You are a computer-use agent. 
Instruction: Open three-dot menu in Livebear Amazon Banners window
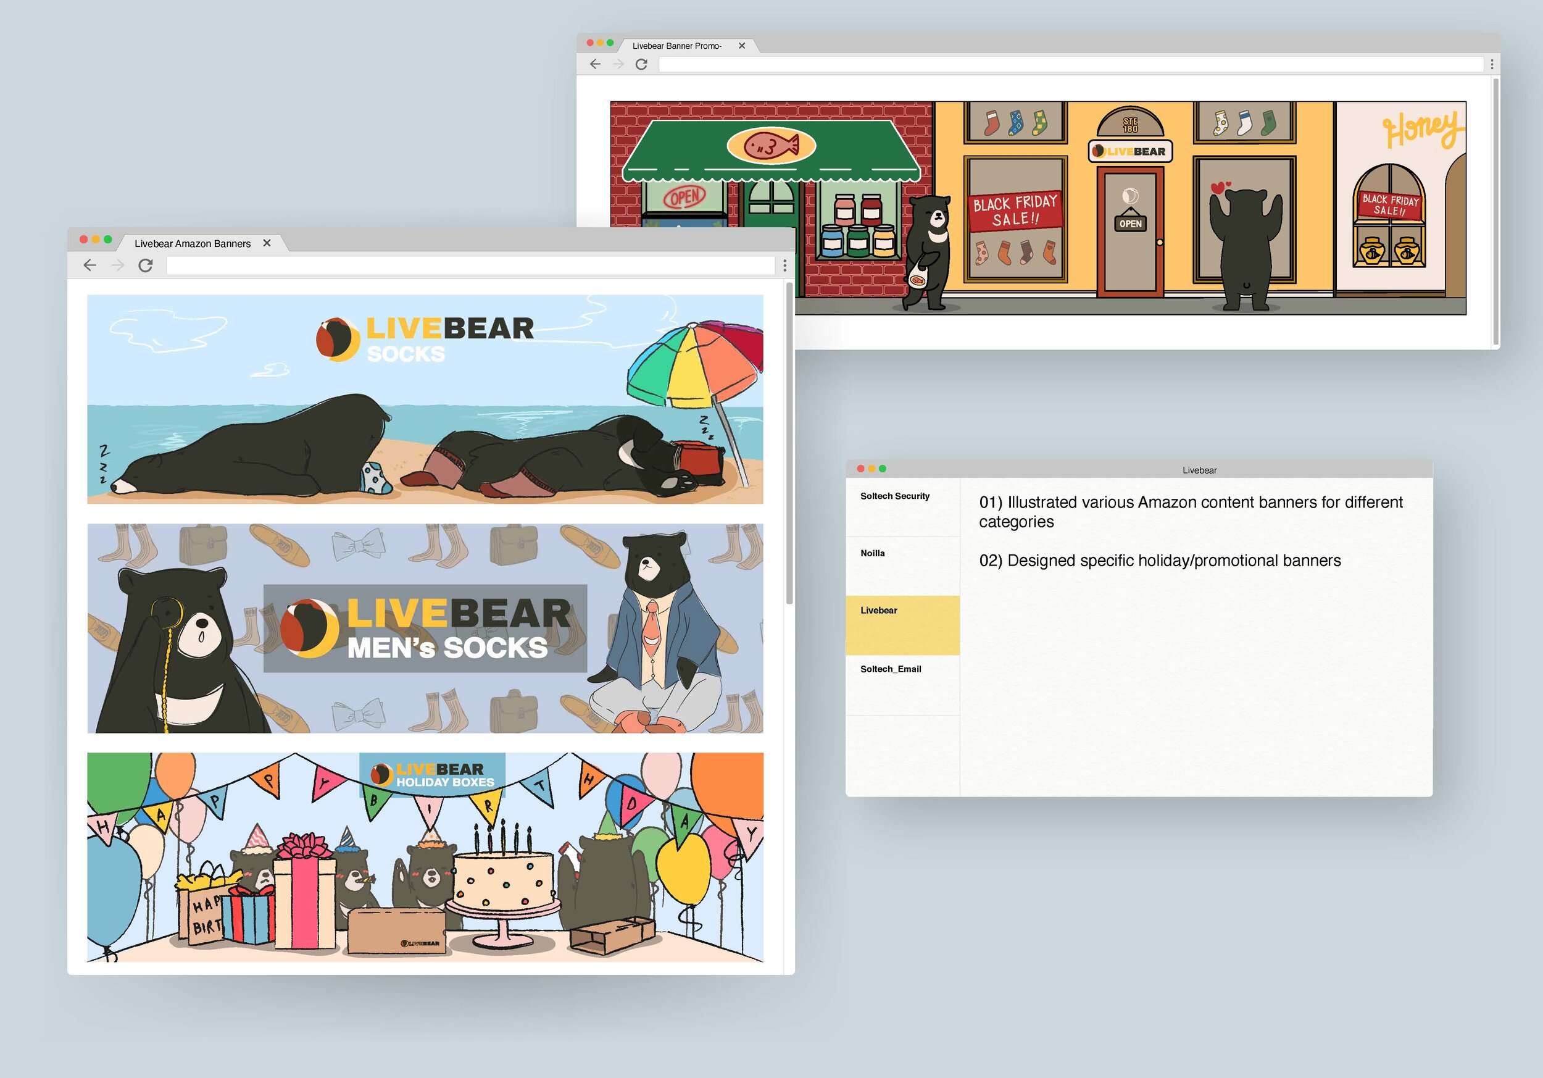[784, 265]
